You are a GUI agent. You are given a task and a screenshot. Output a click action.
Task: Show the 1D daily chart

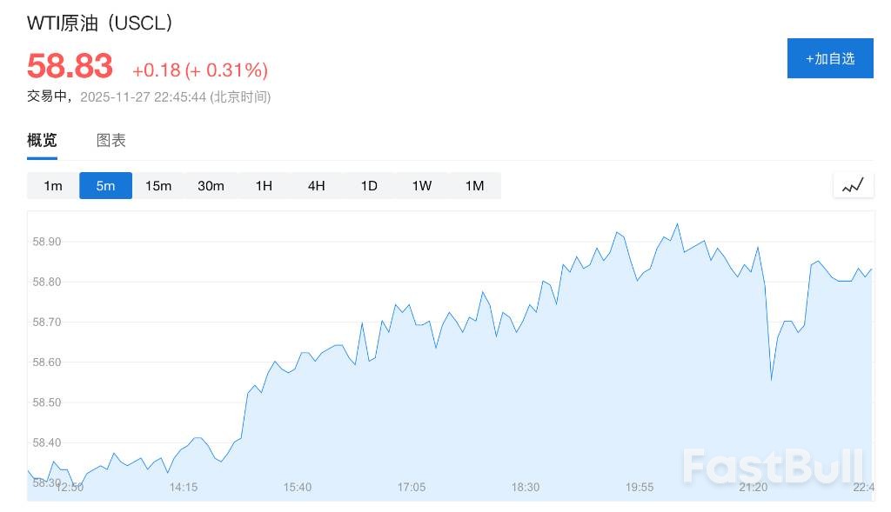[x=369, y=185]
